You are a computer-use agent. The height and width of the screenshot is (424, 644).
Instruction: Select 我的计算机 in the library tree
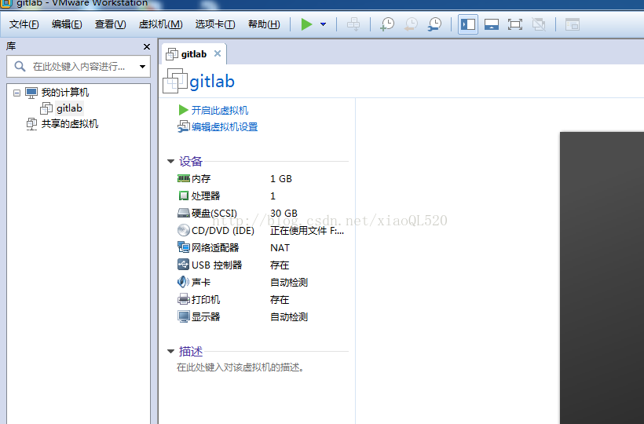tap(65, 93)
